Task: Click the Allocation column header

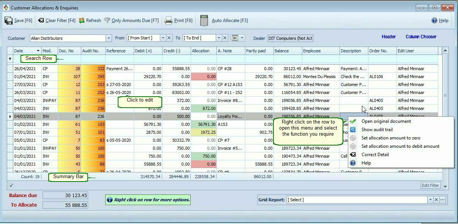Action: pyautogui.click(x=204, y=51)
